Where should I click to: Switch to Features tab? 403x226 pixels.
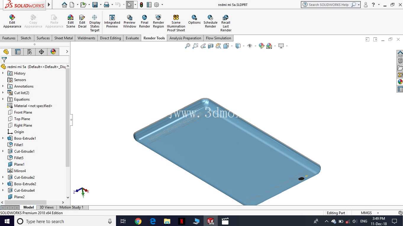(9, 38)
